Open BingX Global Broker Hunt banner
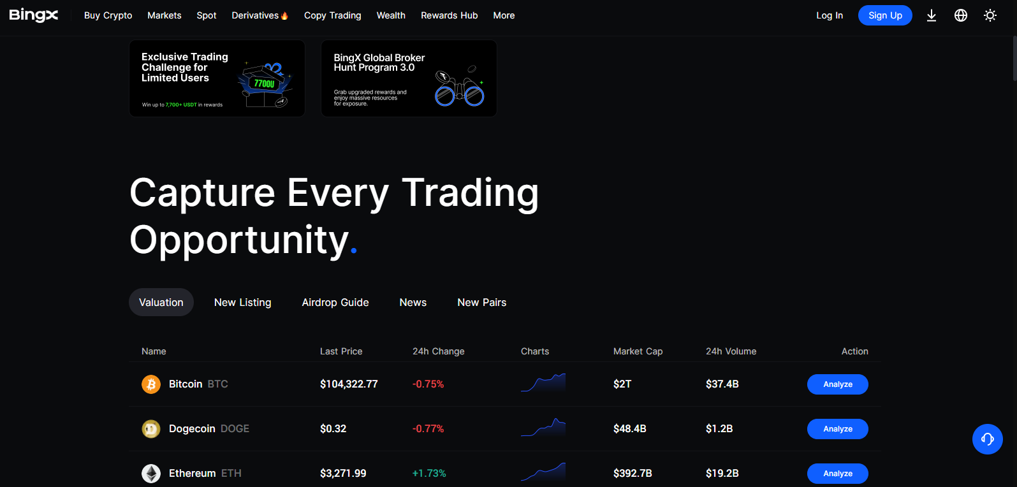The image size is (1017, 487). (x=409, y=78)
